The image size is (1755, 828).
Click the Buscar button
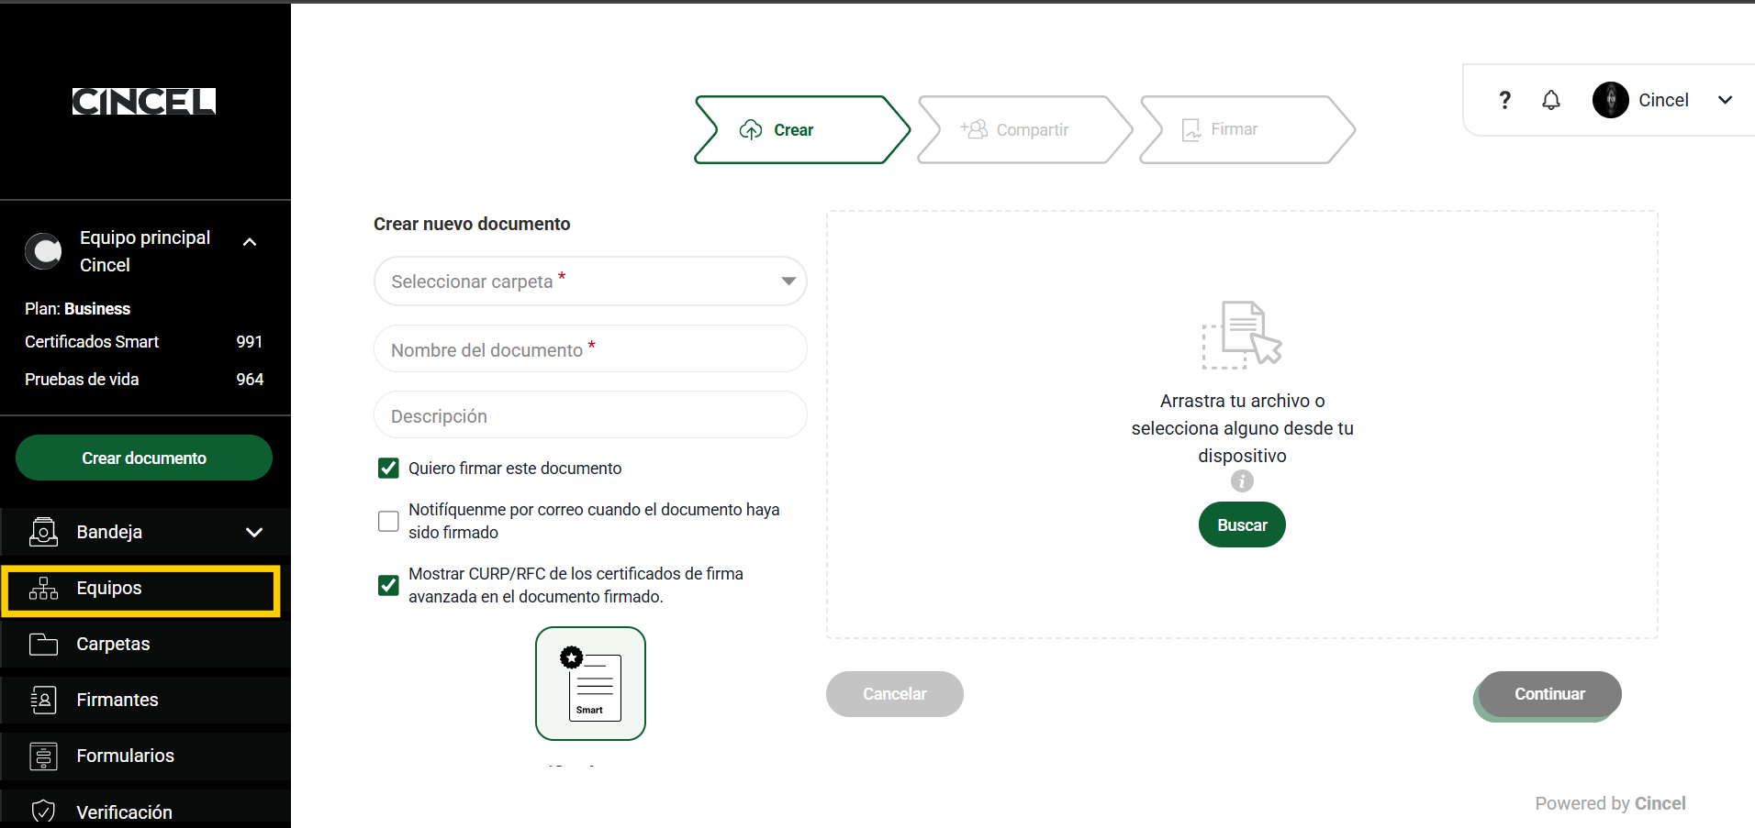tap(1242, 525)
